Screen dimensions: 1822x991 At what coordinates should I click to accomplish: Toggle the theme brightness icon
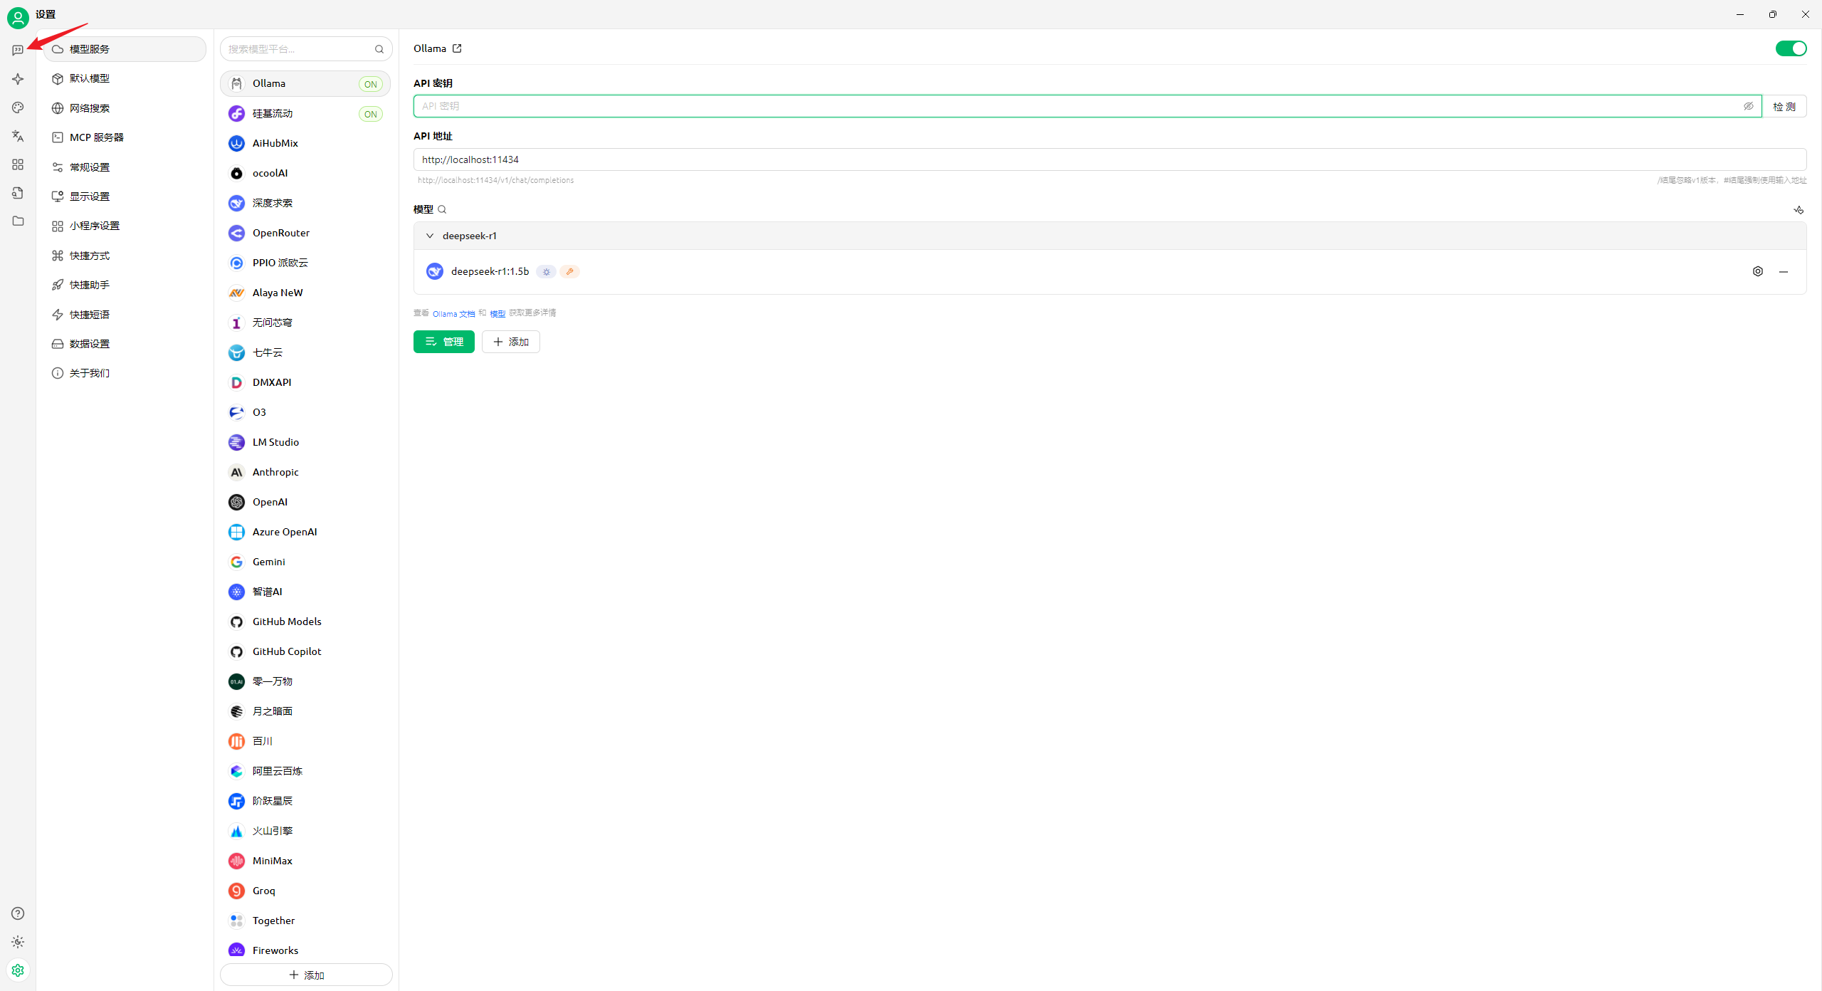(18, 942)
